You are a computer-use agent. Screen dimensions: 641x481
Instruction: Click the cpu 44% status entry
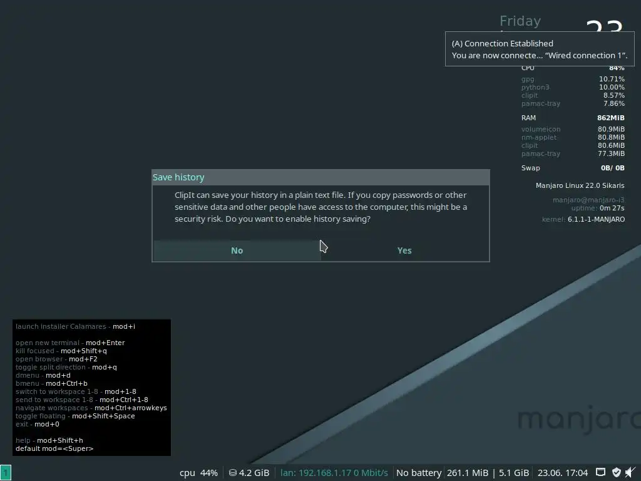(198, 473)
